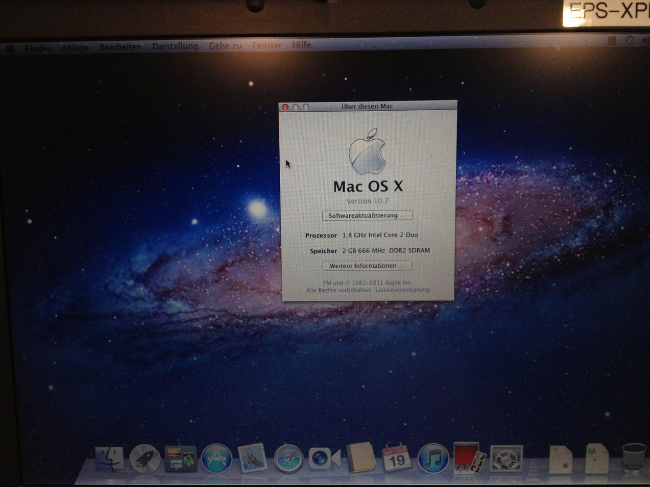Click the striped status icon in menu bar

coord(612,41)
